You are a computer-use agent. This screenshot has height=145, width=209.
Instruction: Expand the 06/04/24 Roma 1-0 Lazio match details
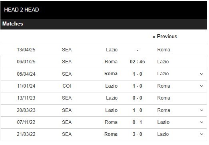pos(201,74)
